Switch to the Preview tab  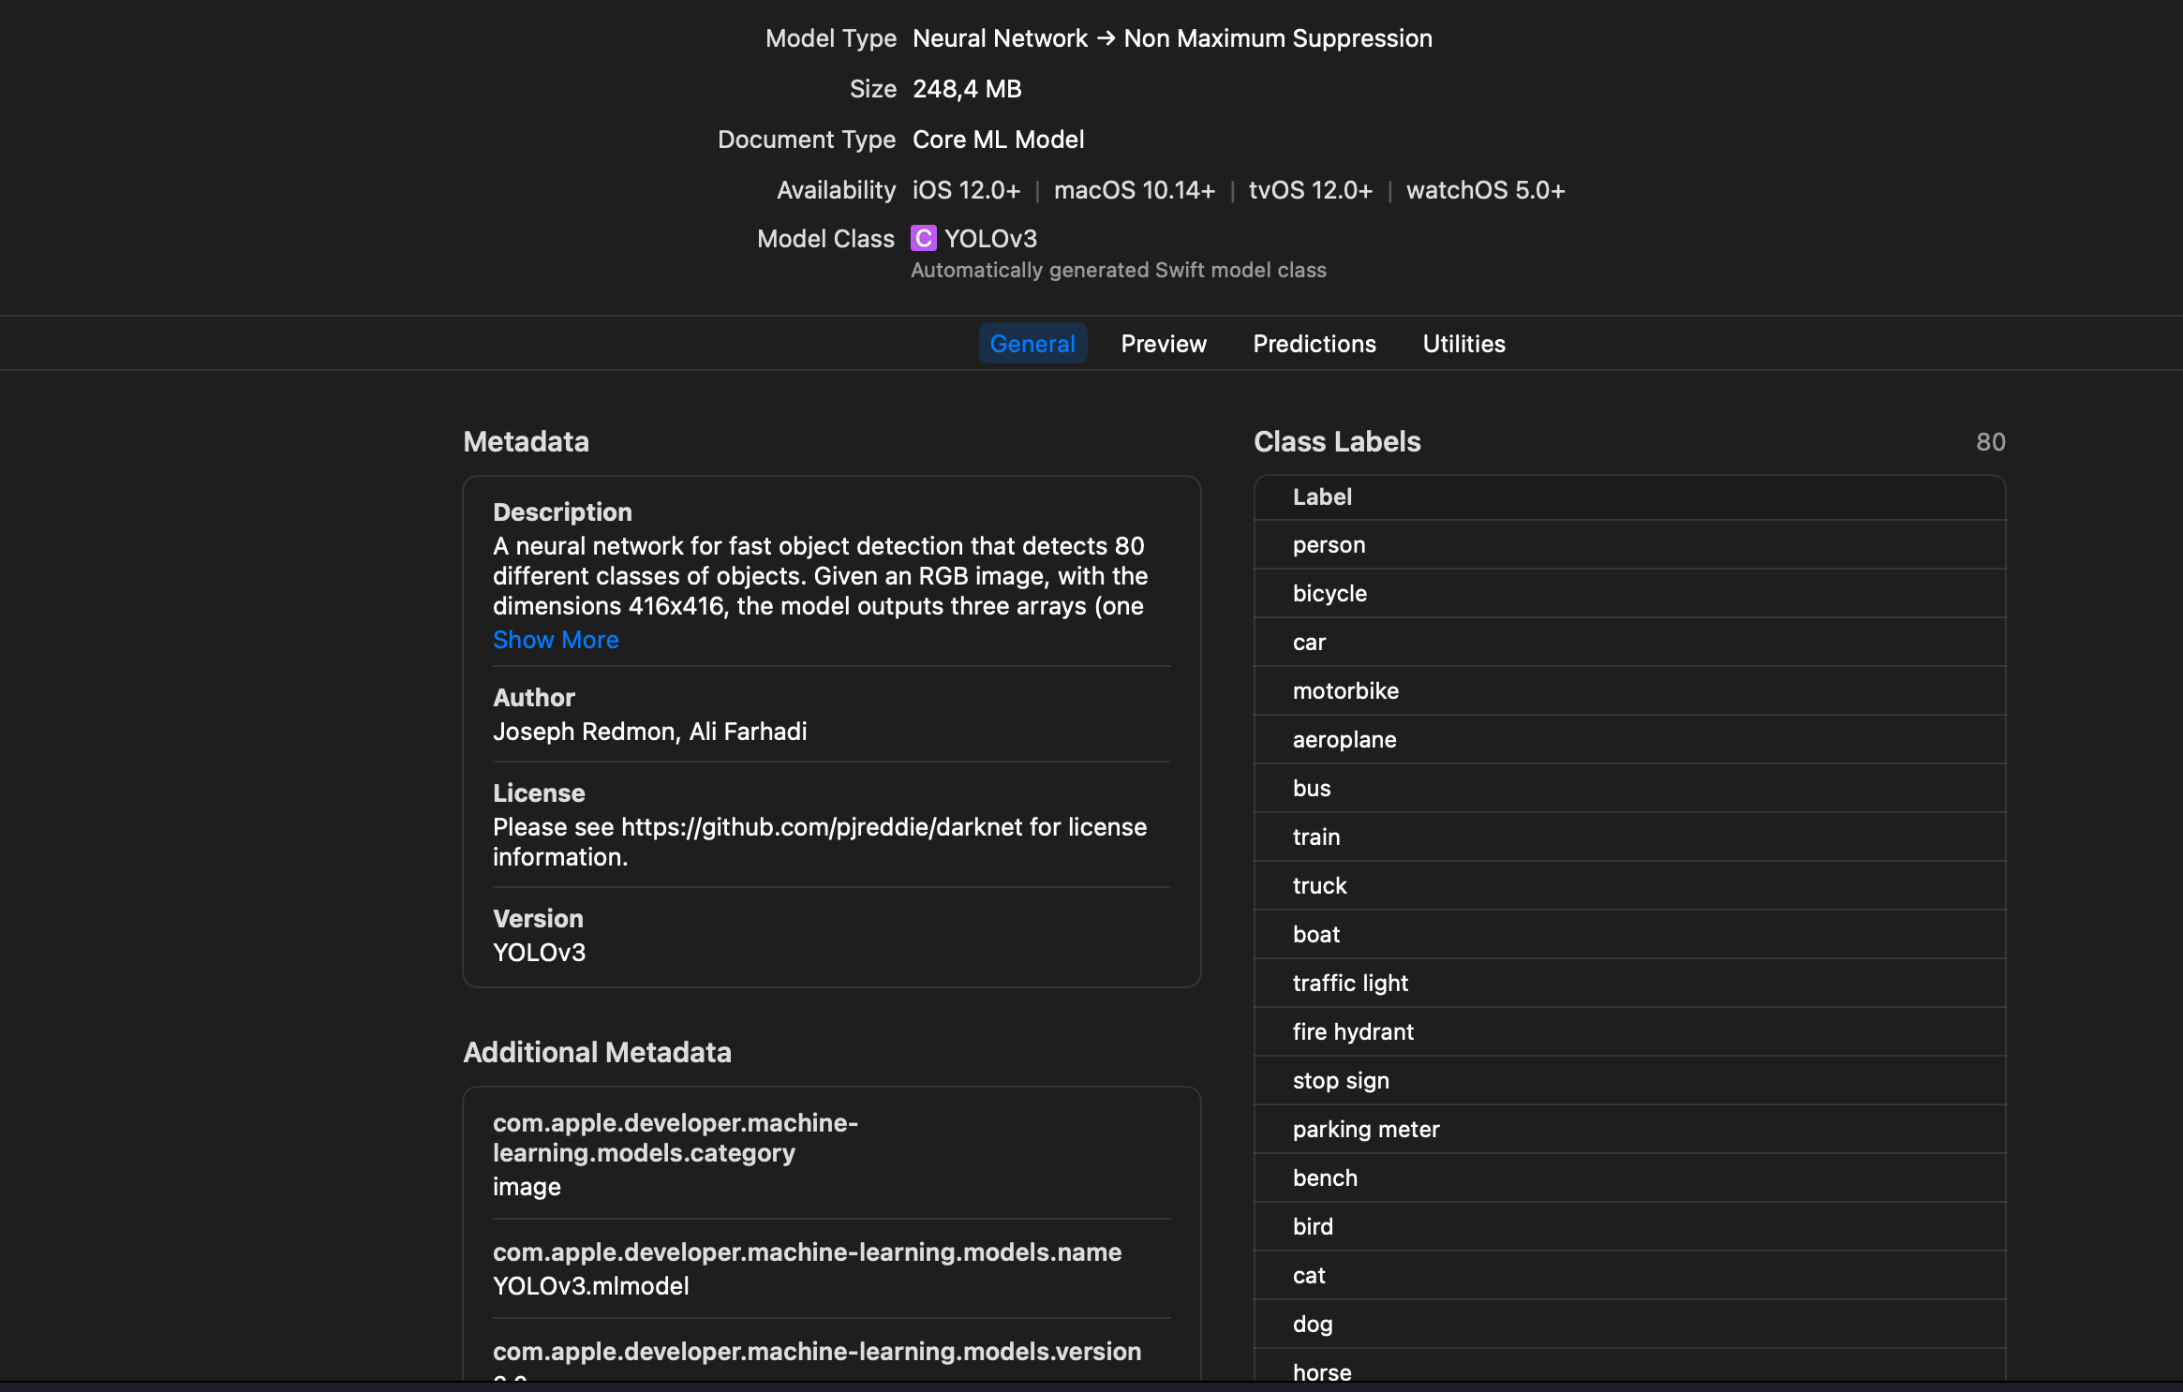pyautogui.click(x=1162, y=344)
